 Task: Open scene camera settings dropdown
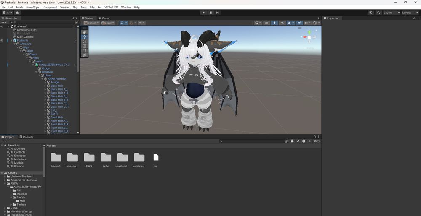(x=307, y=23)
